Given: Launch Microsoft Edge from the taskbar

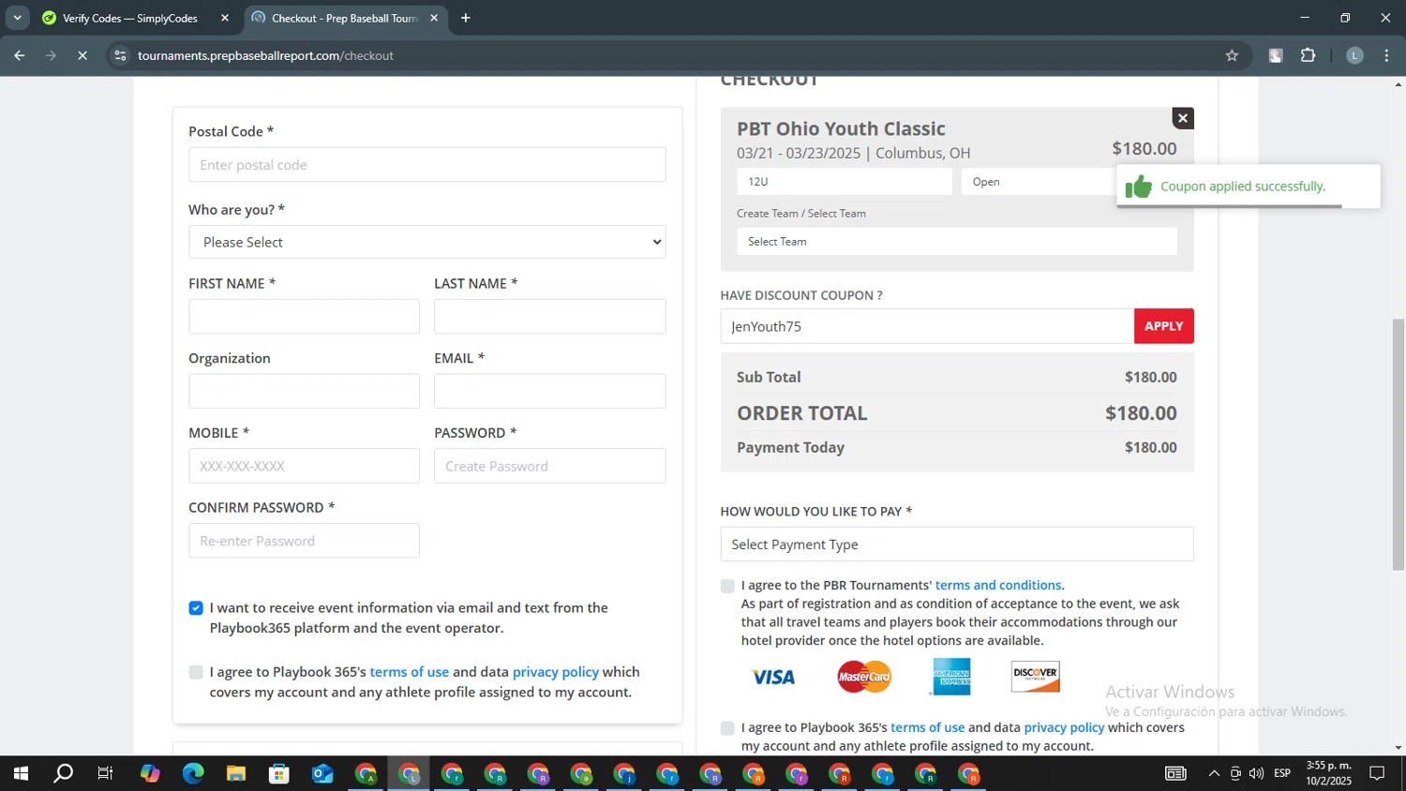Looking at the screenshot, I should [193, 774].
